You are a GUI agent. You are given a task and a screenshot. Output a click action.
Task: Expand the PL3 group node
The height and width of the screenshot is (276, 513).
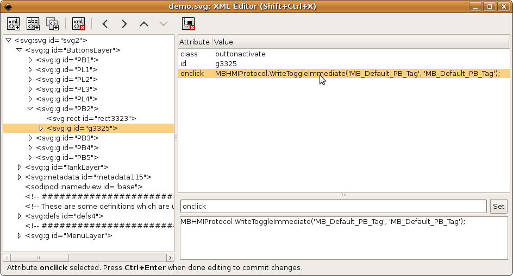click(30, 89)
